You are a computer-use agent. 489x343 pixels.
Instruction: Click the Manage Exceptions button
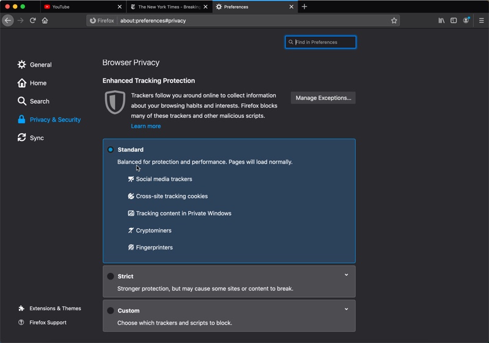(323, 98)
